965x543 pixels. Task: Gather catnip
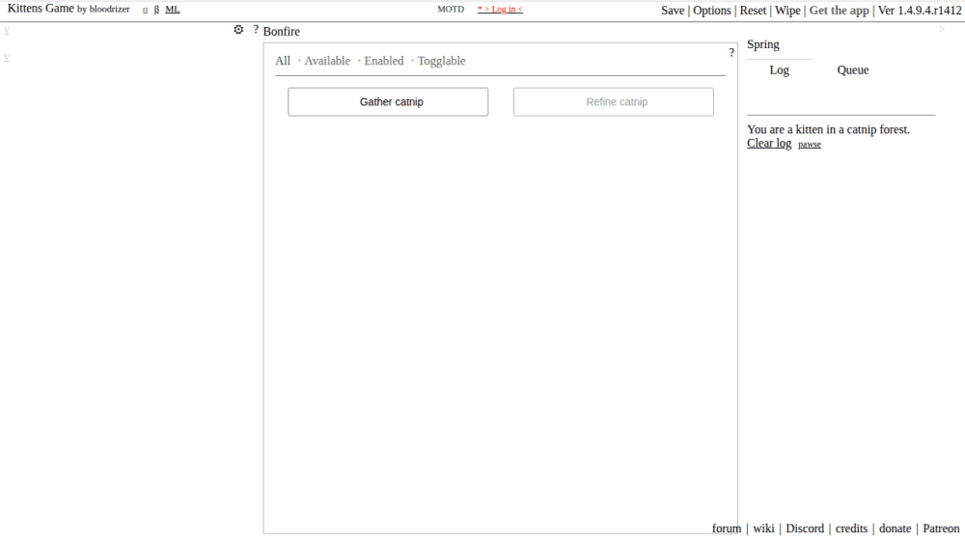[388, 102]
